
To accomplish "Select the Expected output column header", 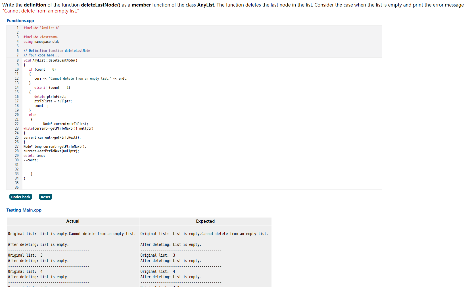I will [205, 221].
